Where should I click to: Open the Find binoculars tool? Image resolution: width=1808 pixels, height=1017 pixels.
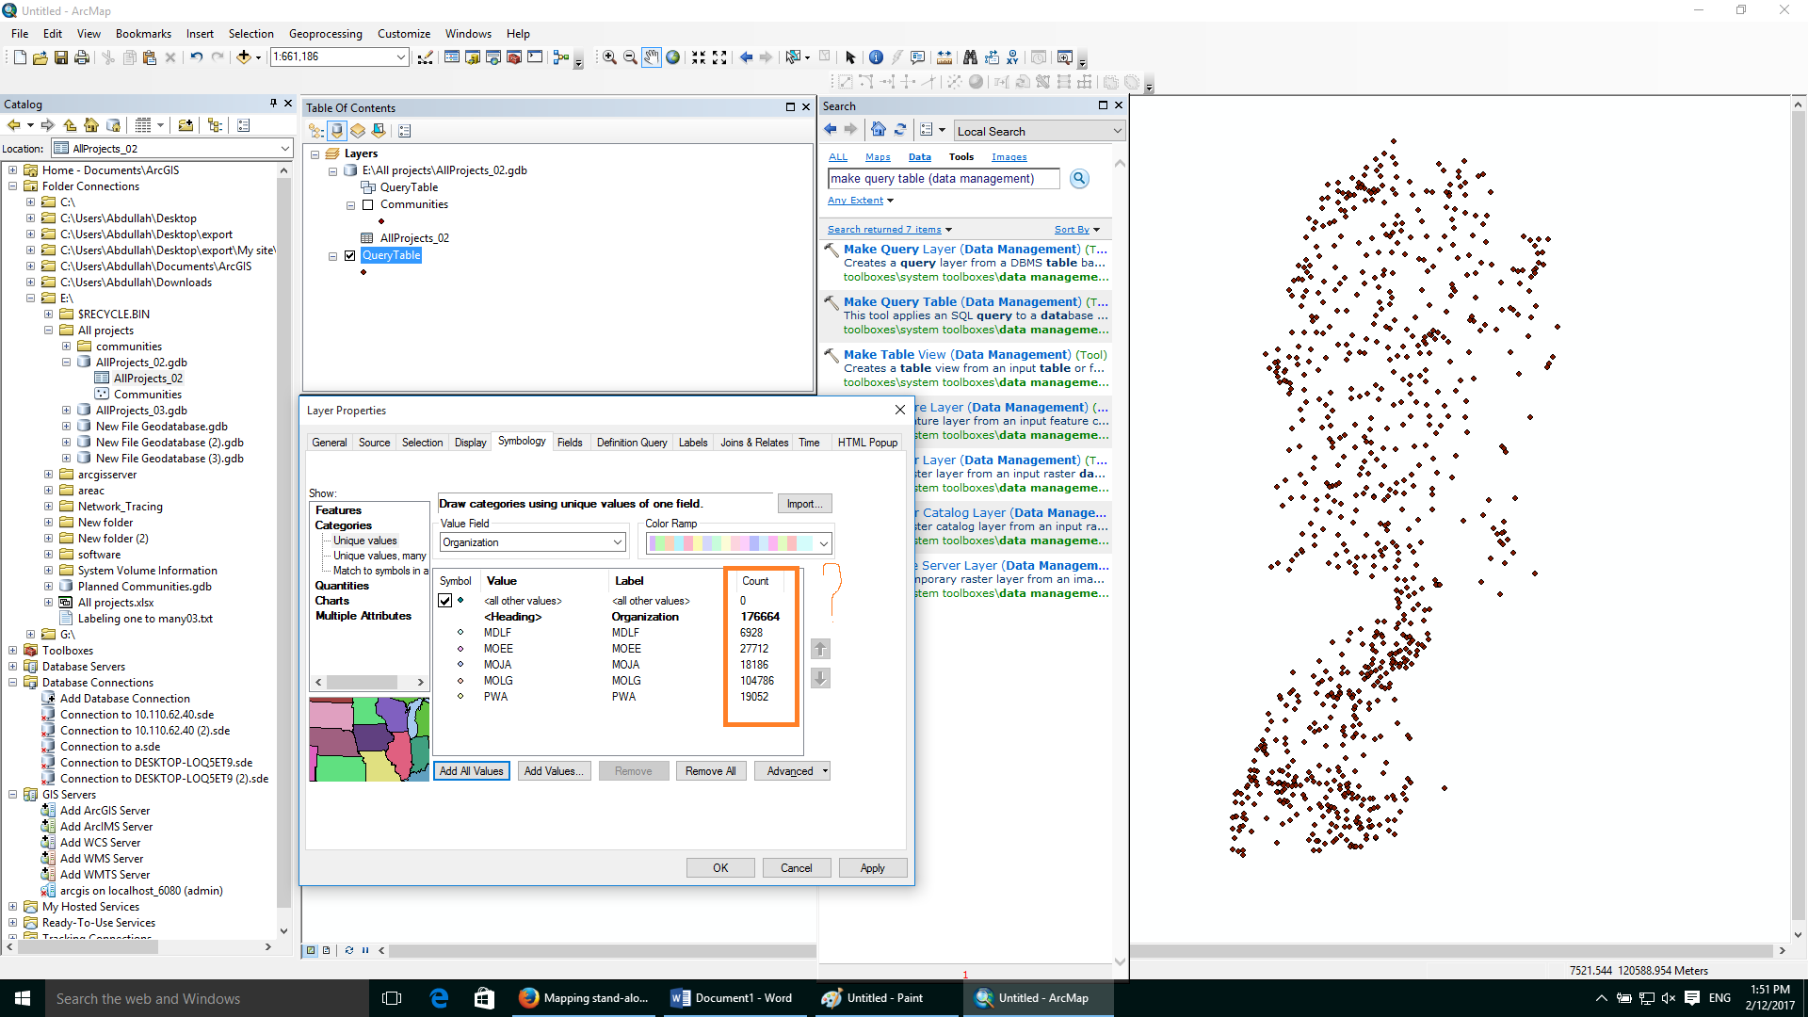pos(970,57)
